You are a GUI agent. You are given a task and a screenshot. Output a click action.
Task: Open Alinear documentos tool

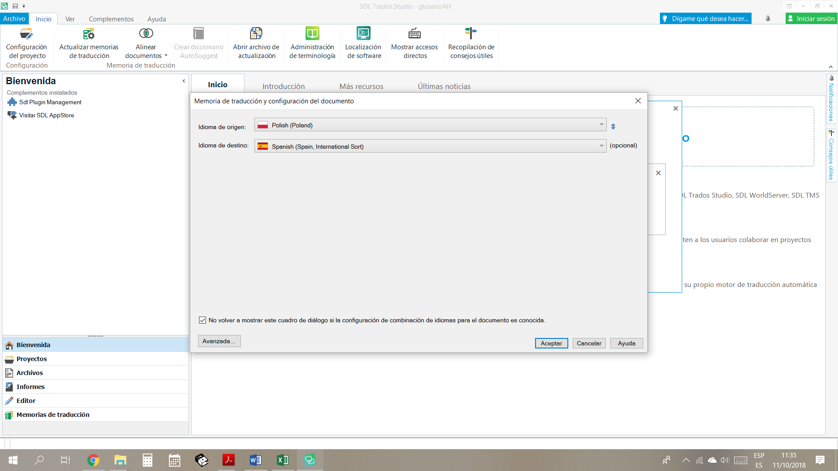click(146, 34)
